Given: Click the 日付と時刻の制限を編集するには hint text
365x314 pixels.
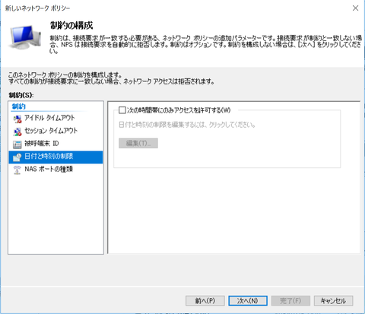Looking at the screenshot, I should point(187,125).
